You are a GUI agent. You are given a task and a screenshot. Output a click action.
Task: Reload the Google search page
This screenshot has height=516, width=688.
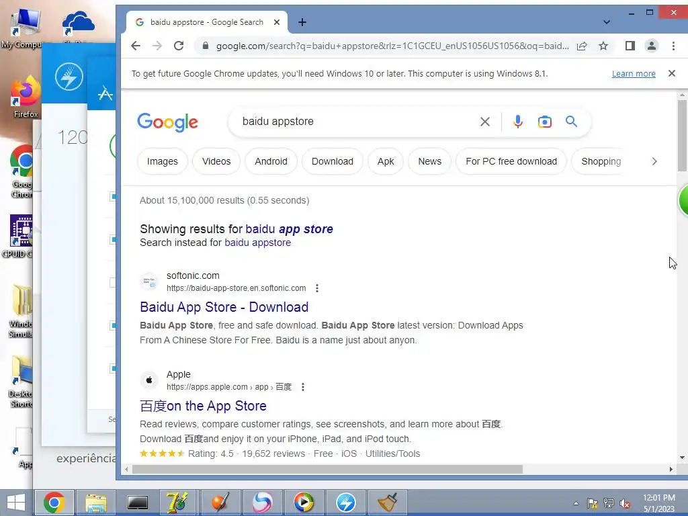tap(179, 46)
